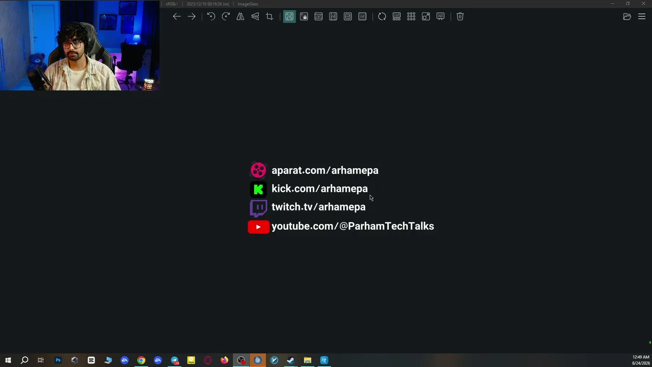Open the teal V-logo app in taskbar

(274, 360)
